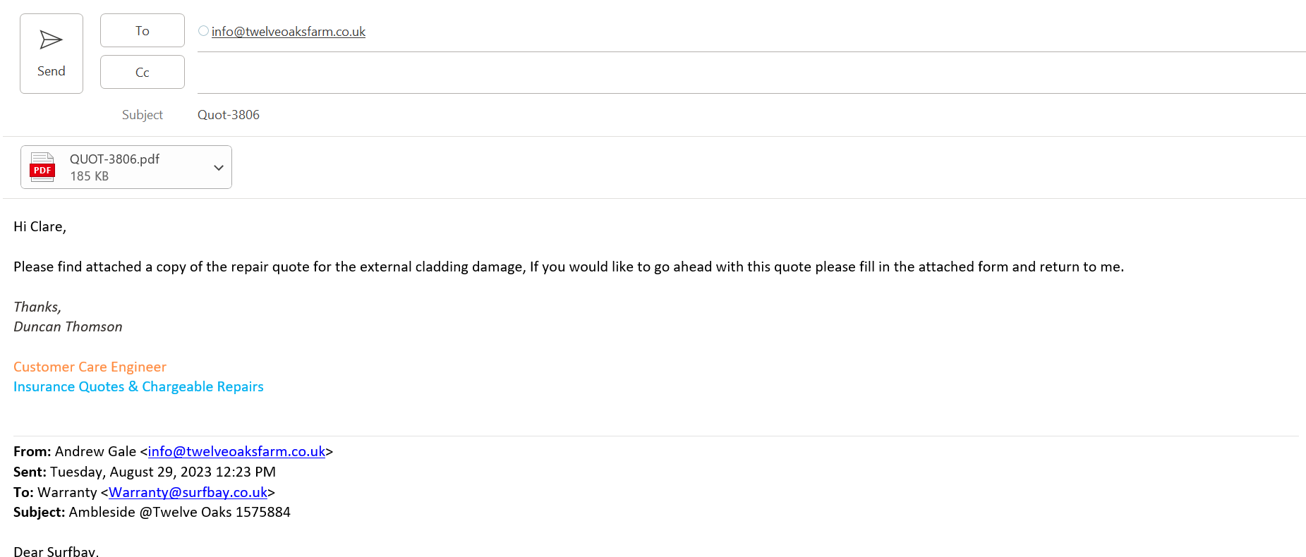The width and height of the screenshot is (1306, 557).
Task: Click the Subject field containing Quot-3806
Action: [x=229, y=115]
